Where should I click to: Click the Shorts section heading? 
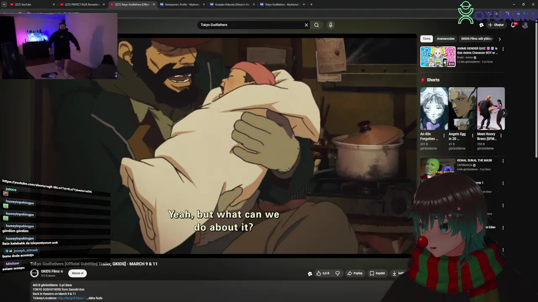[433, 80]
